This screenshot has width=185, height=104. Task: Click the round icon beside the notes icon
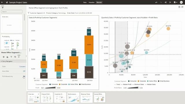pos(179,7)
